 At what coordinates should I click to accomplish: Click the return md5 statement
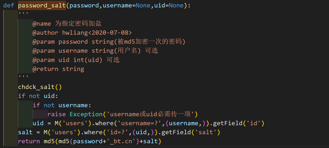tap(90, 141)
